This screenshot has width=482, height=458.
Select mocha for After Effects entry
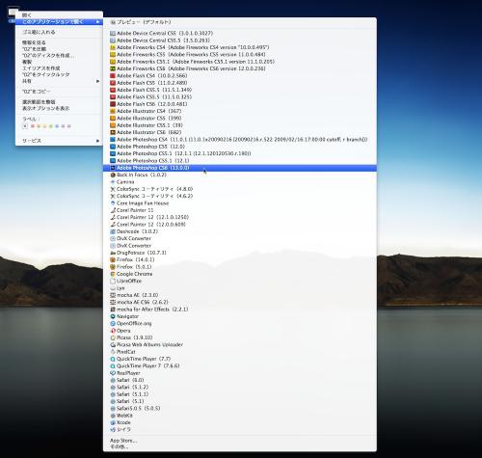[x=240, y=310]
